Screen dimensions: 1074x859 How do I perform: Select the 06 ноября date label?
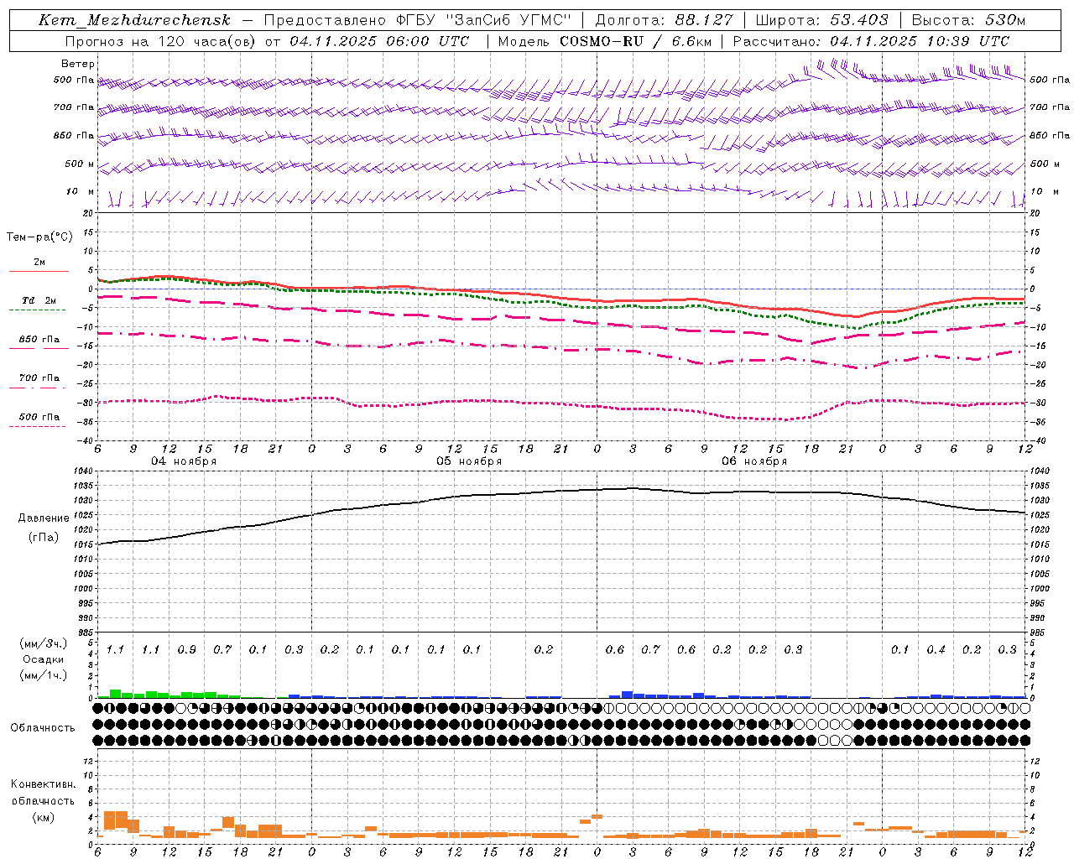tap(754, 461)
